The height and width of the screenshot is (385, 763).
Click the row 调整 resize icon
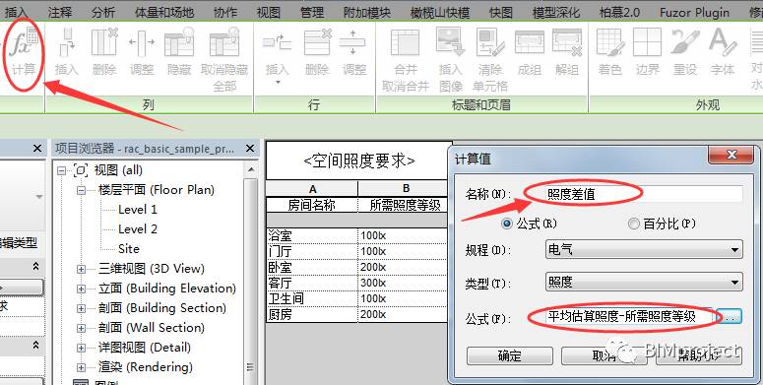click(x=352, y=42)
